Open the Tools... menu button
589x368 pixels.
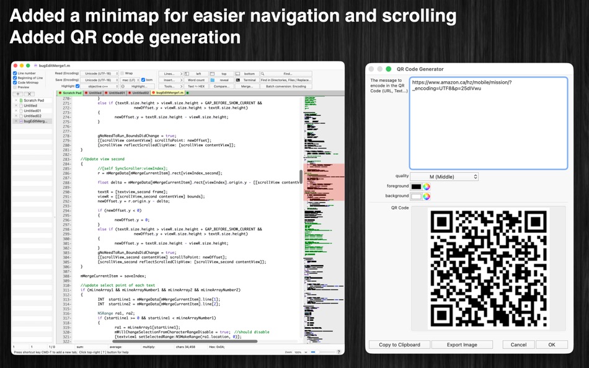(170, 86)
